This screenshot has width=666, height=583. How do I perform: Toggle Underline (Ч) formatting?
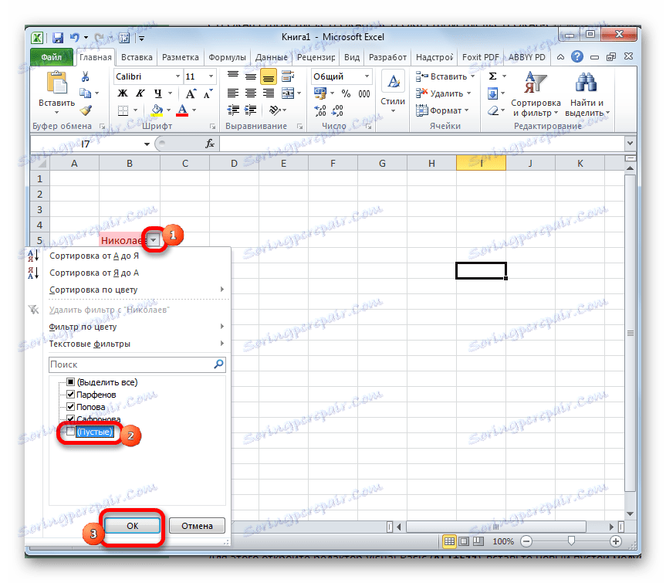[x=158, y=93]
